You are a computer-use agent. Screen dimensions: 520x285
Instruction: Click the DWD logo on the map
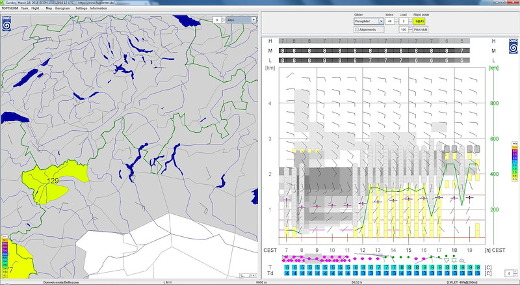pyautogui.click(x=6, y=23)
